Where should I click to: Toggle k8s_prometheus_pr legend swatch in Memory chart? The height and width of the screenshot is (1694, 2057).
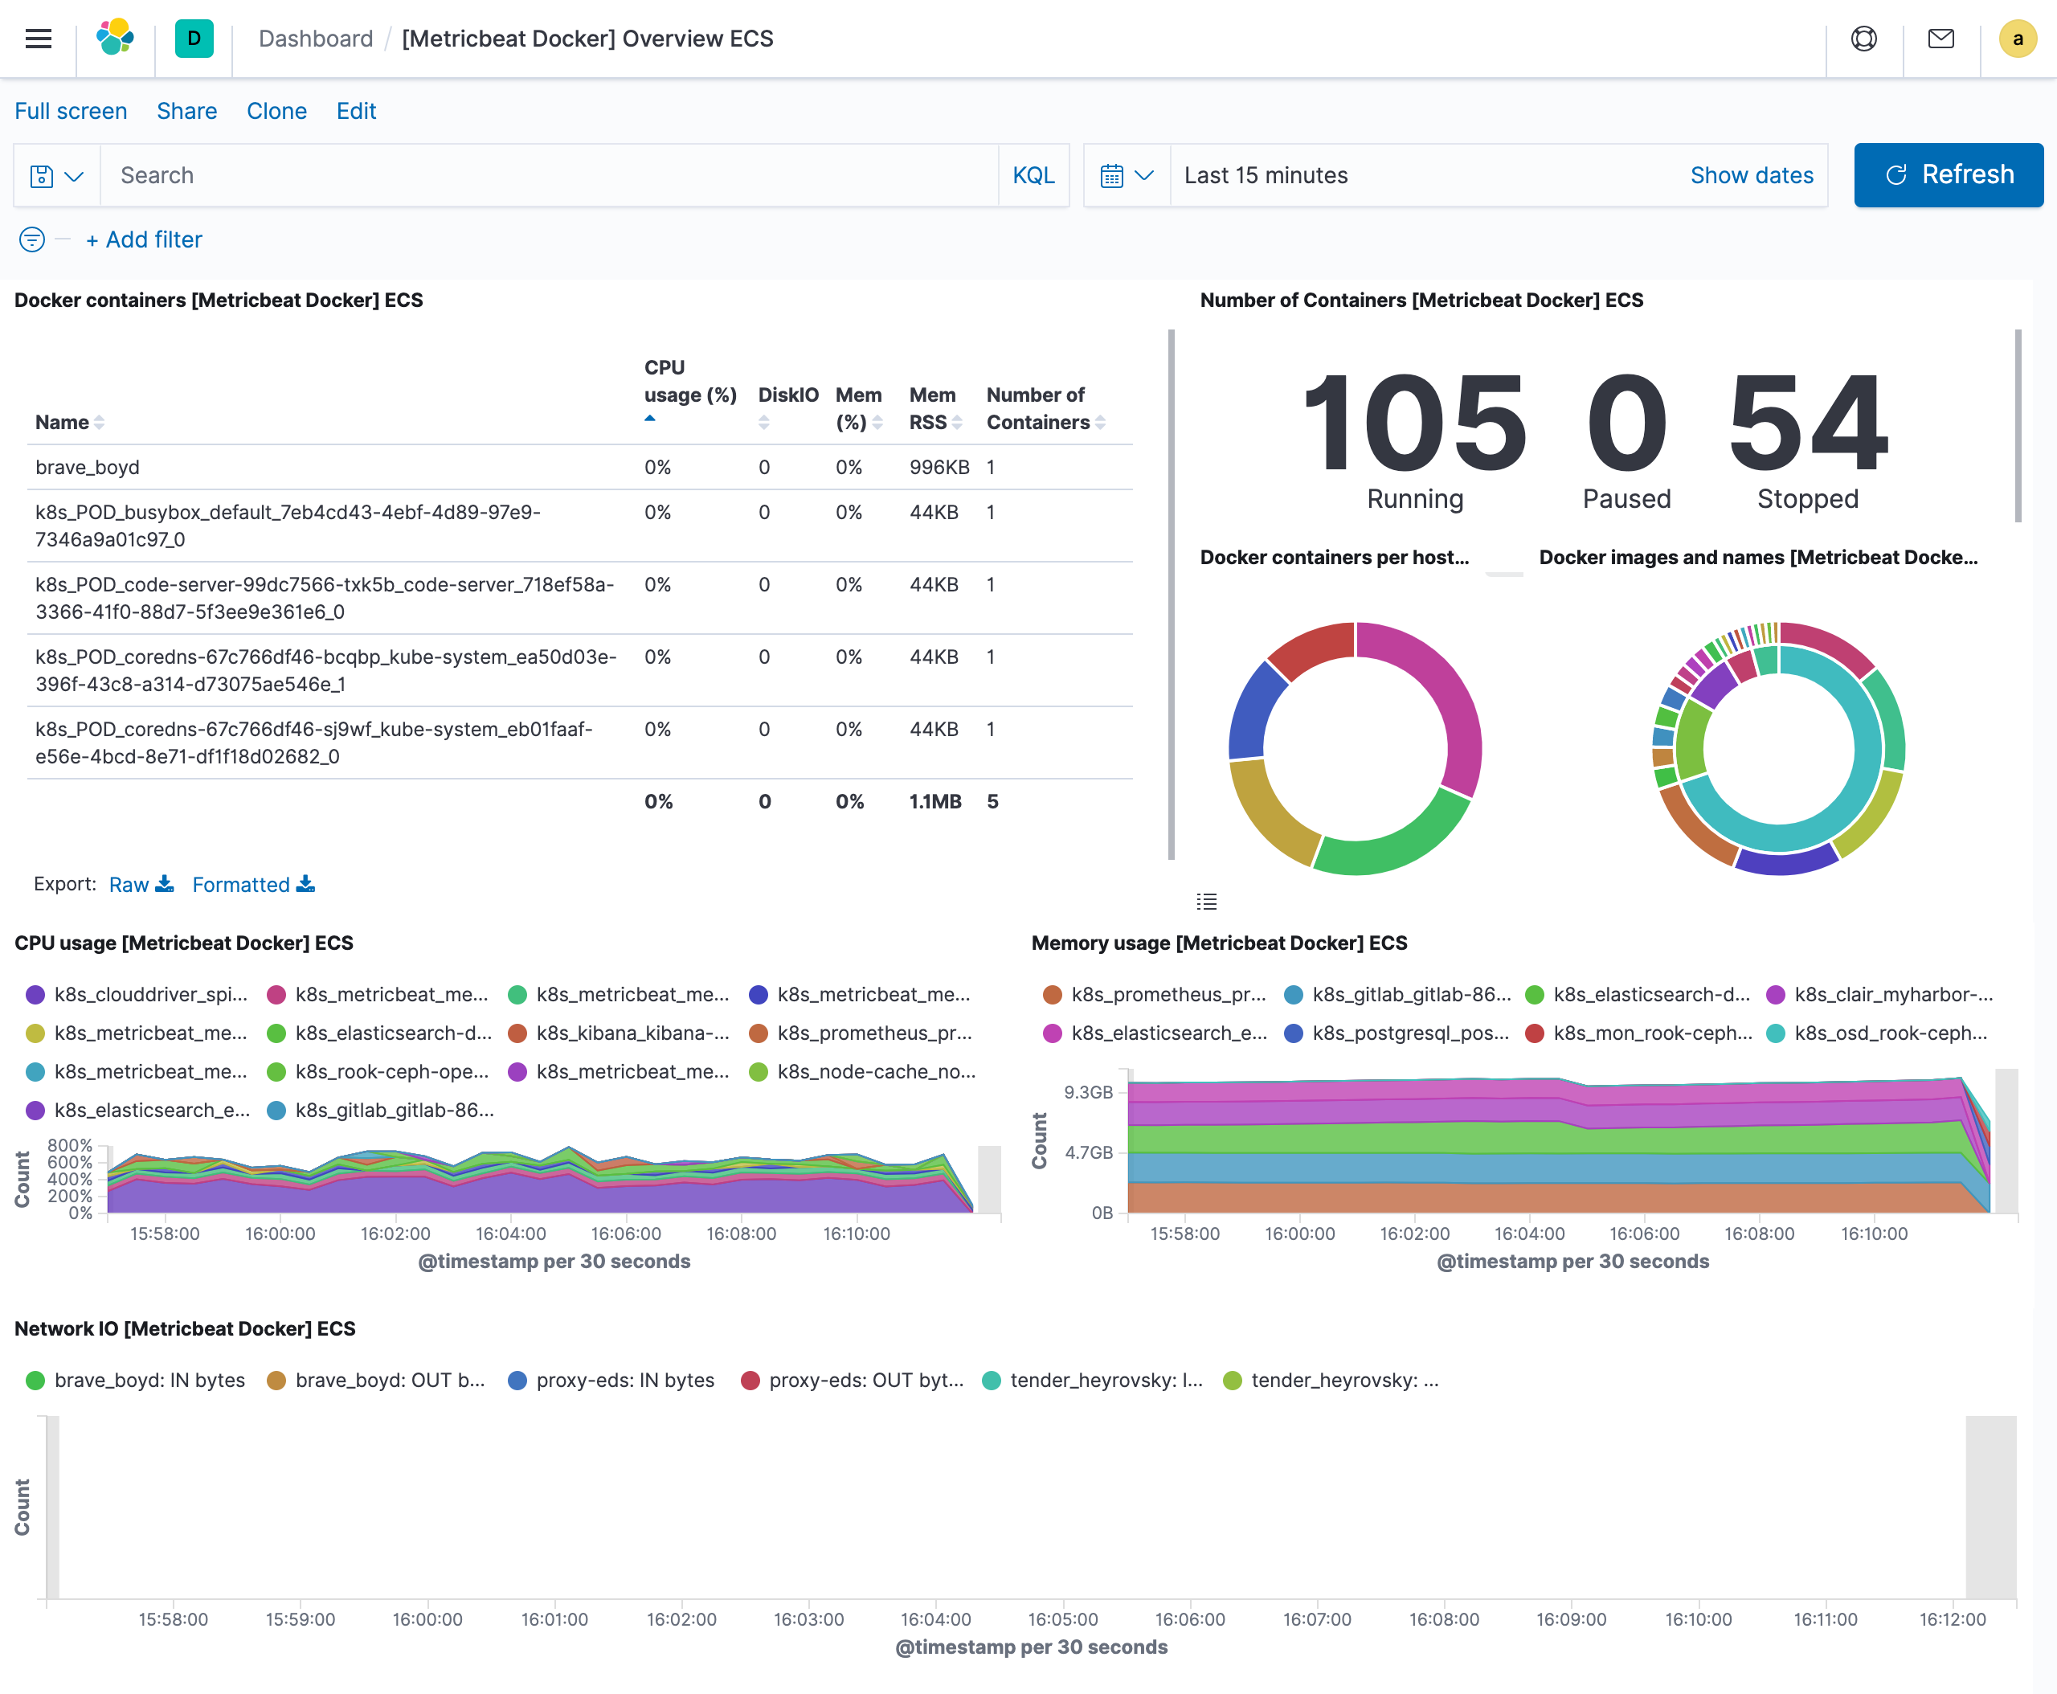[x=1052, y=994]
